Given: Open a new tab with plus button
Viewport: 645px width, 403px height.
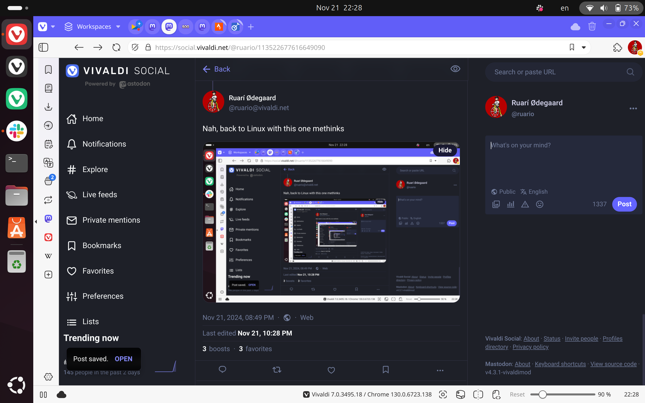Looking at the screenshot, I should [251, 27].
